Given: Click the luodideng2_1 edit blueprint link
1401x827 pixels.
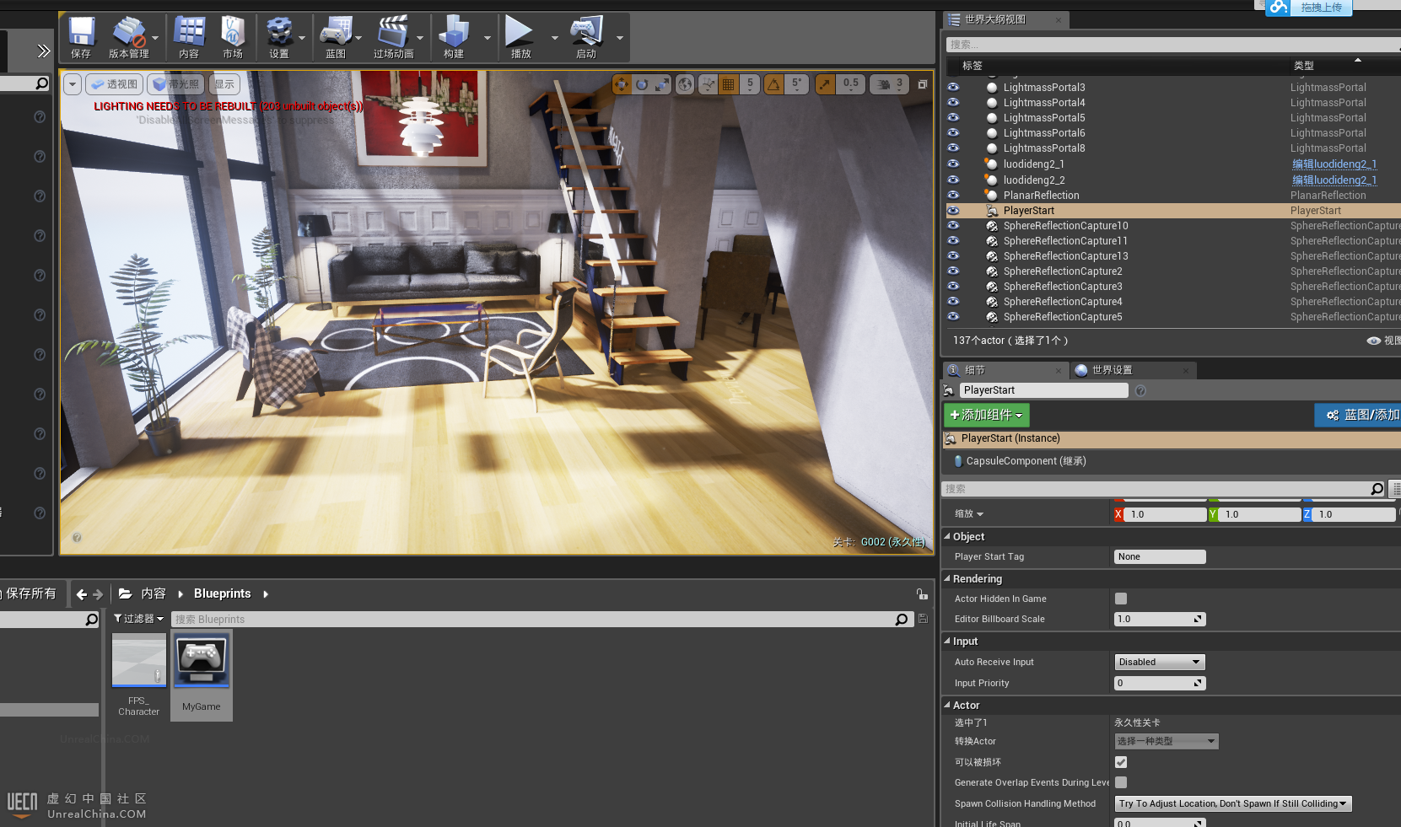Looking at the screenshot, I should 1334,164.
